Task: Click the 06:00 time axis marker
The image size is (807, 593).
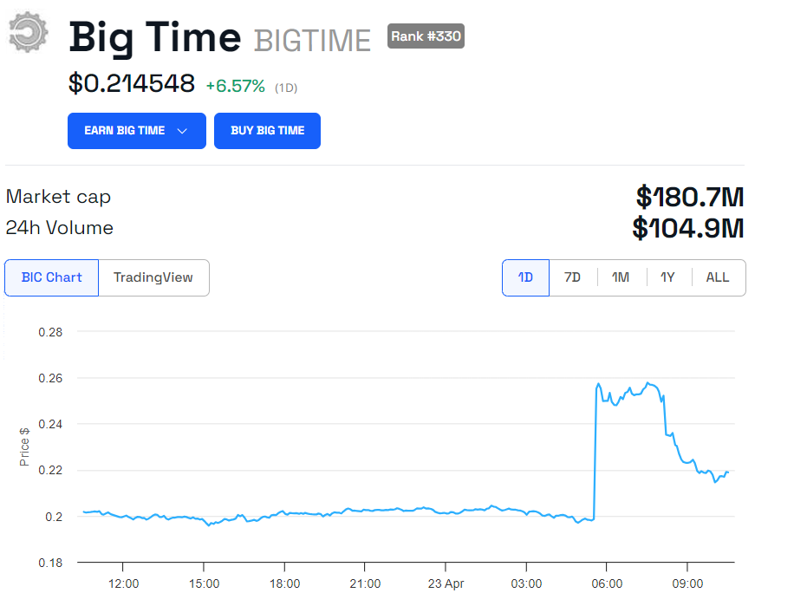Action: [607, 583]
